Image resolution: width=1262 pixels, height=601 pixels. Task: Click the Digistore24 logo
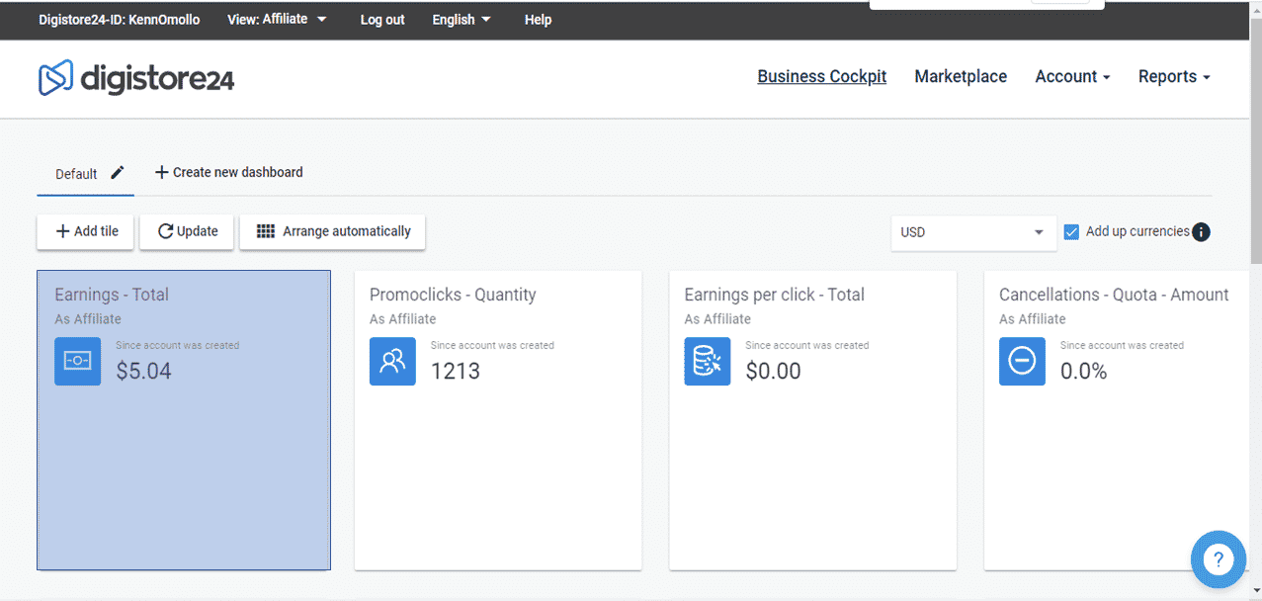(x=136, y=78)
